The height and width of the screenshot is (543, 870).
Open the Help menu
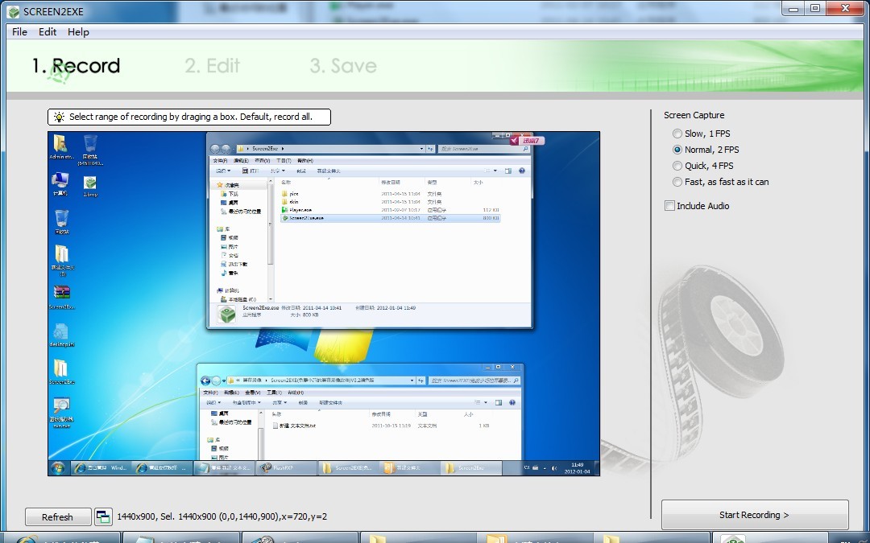point(78,32)
